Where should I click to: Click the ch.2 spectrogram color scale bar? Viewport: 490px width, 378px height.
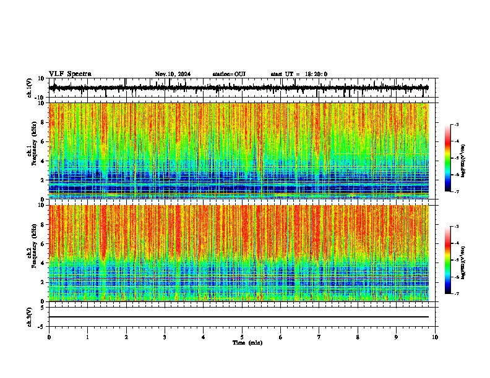[x=448, y=260]
